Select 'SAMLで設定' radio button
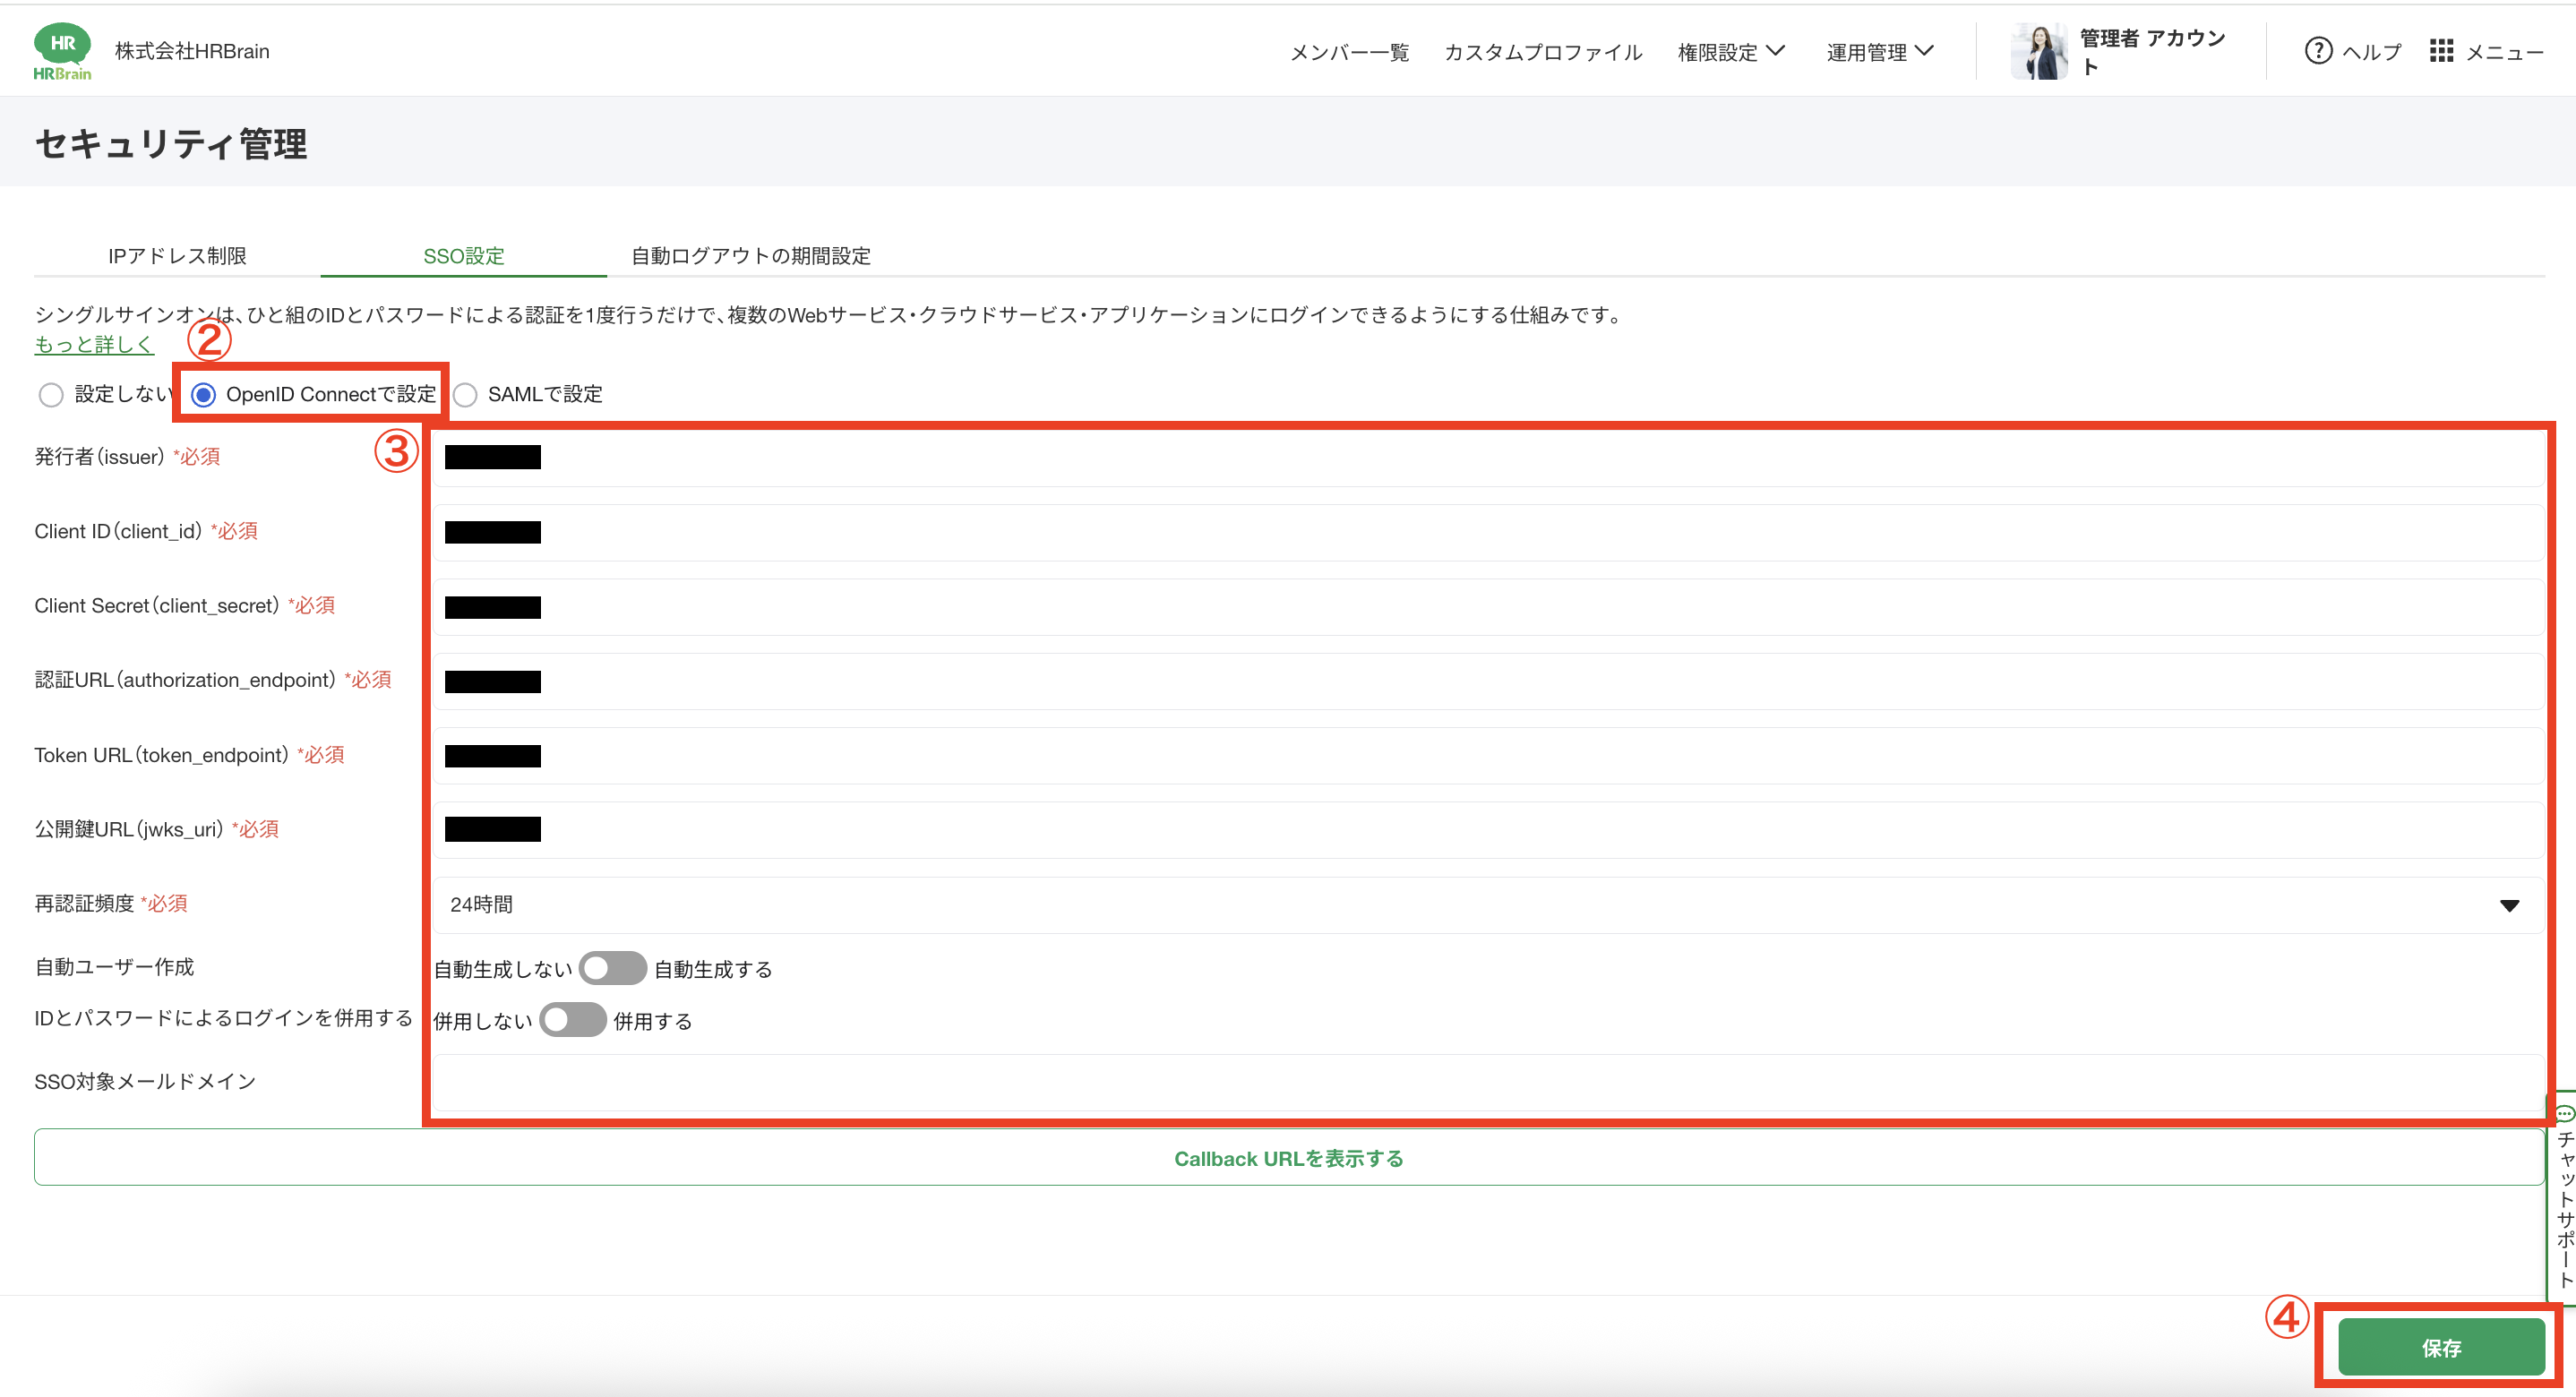The image size is (2576, 1397). click(465, 395)
